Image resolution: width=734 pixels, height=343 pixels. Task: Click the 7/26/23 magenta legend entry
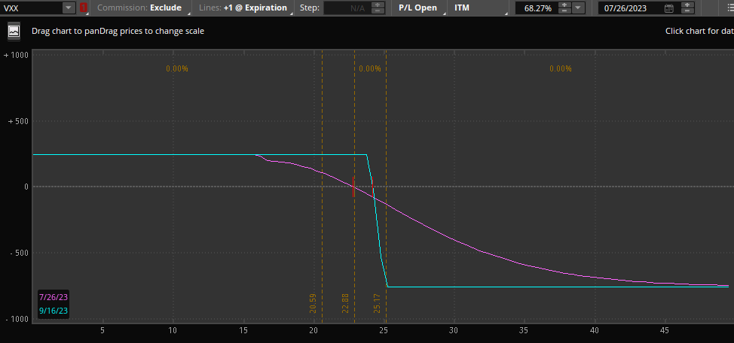(x=53, y=297)
